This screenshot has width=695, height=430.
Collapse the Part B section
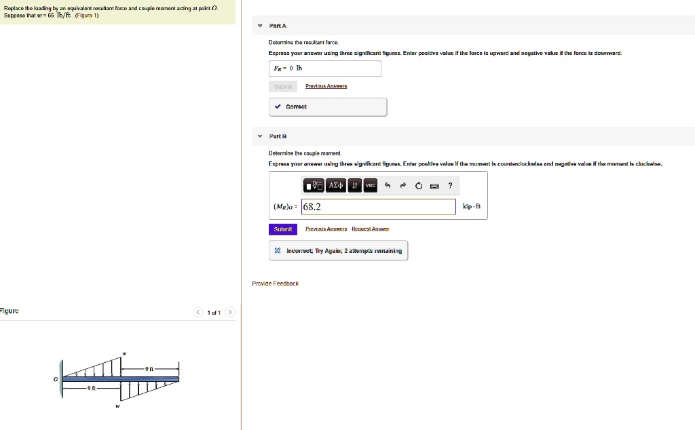point(260,136)
